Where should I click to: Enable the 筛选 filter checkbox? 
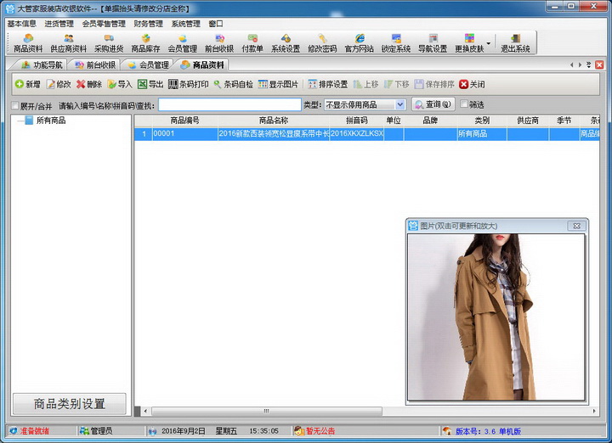(464, 104)
